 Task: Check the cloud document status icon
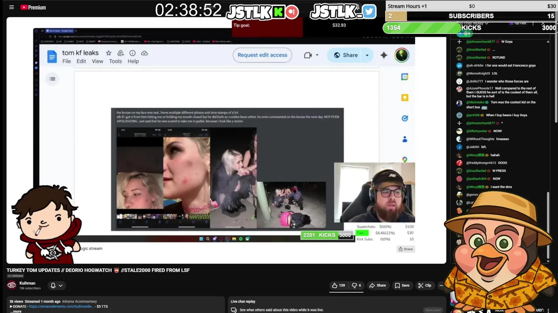144,53
